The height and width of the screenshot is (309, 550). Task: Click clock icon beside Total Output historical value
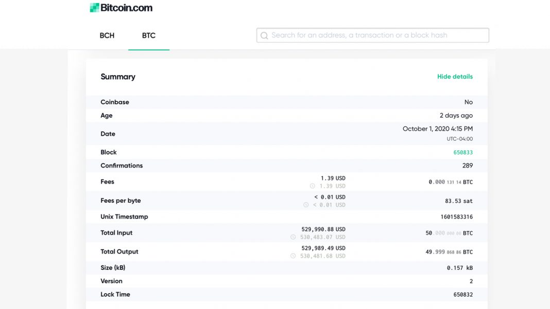tap(293, 256)
